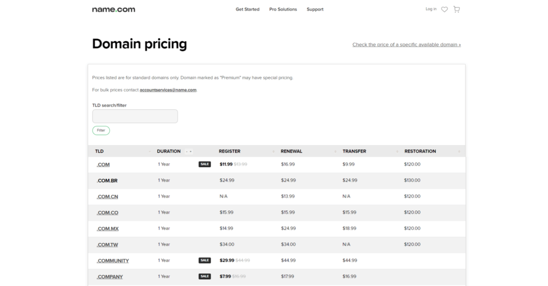Viewport: 548px width, 286px height.
Task: Select the $29.99 .COMMUNITY register price
Action: tap(227, 260)
